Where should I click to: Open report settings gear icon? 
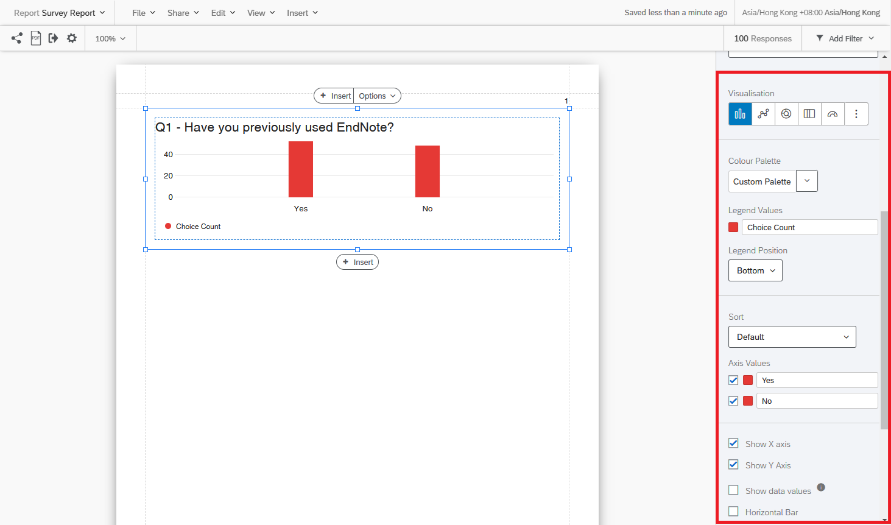click(x=72, y=38)
